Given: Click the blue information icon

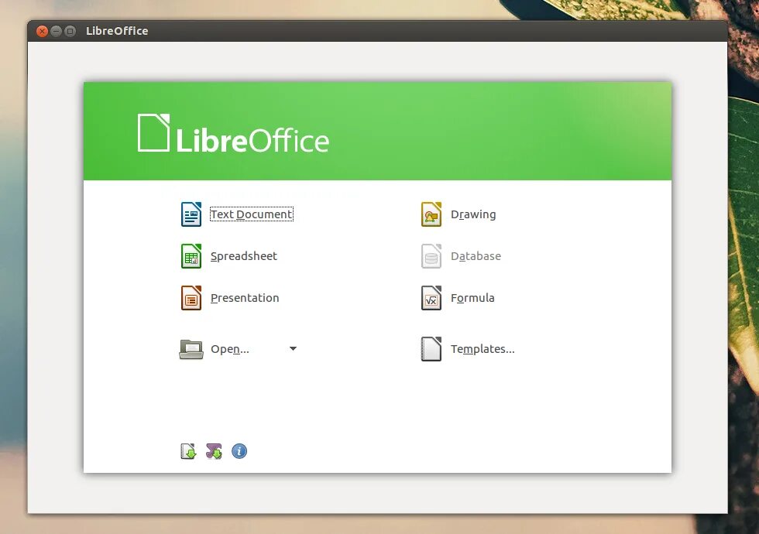Looking at the screenshot, I should (x=239, y=451).
